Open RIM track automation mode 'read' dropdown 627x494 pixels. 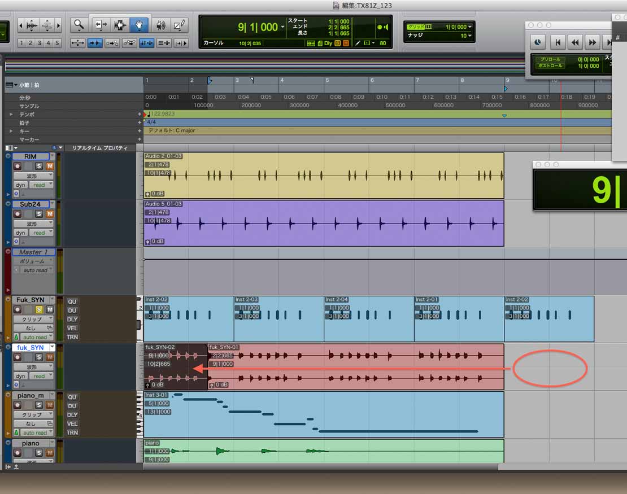tap(41, 185)
